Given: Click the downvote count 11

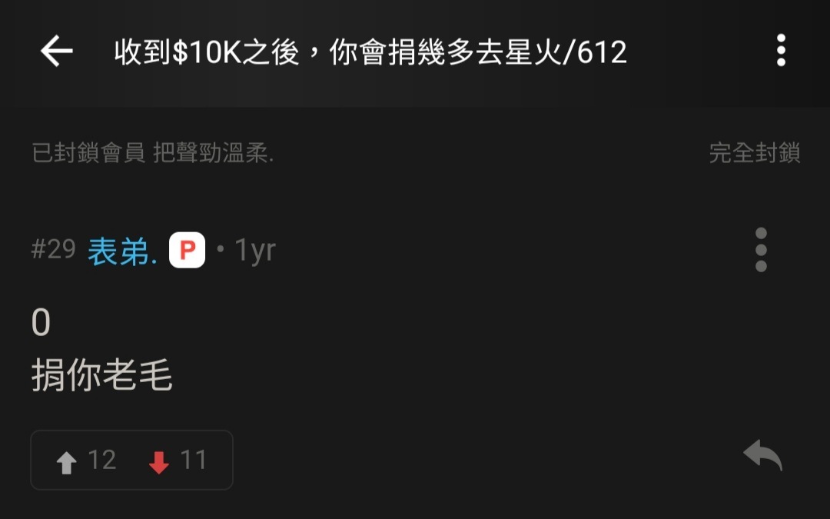Looking at the screenshot, I should 193,460.
